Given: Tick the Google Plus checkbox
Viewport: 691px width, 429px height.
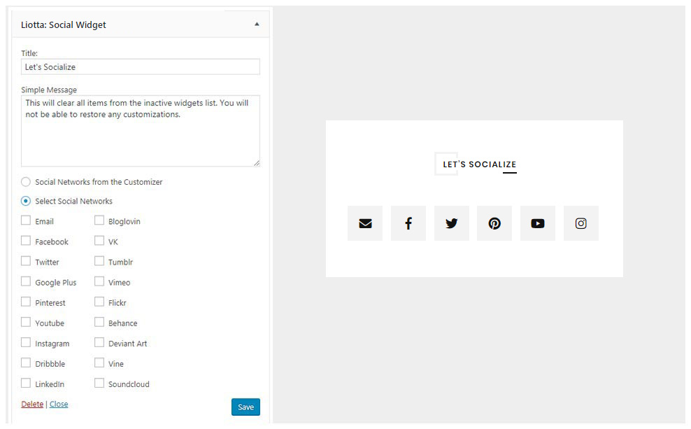Looking at the screenshot, I should [26, 281].
